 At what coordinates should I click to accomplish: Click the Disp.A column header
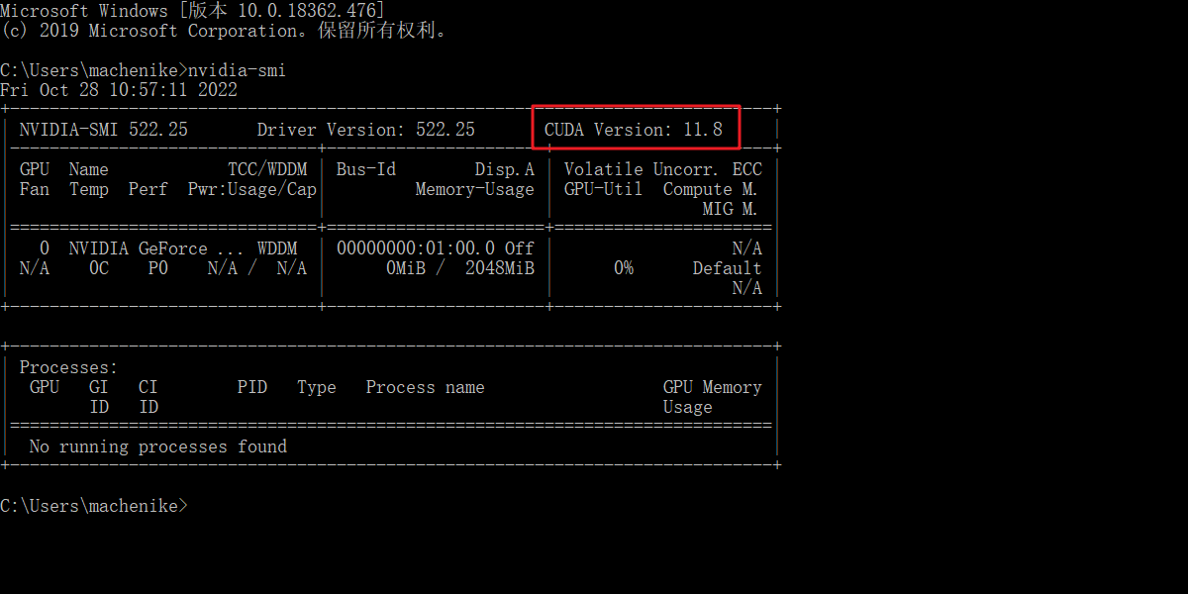click(x=505, y=169)
